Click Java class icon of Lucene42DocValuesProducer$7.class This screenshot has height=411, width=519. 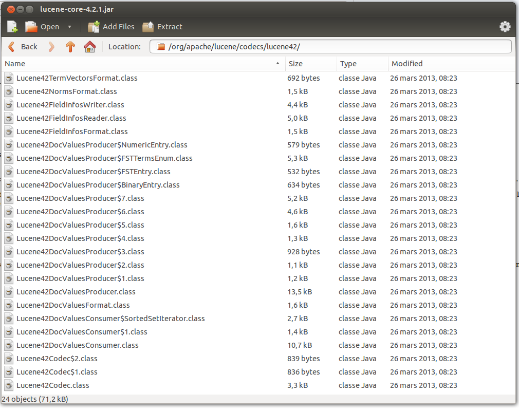pyautogui.click(x=9, y=198)
